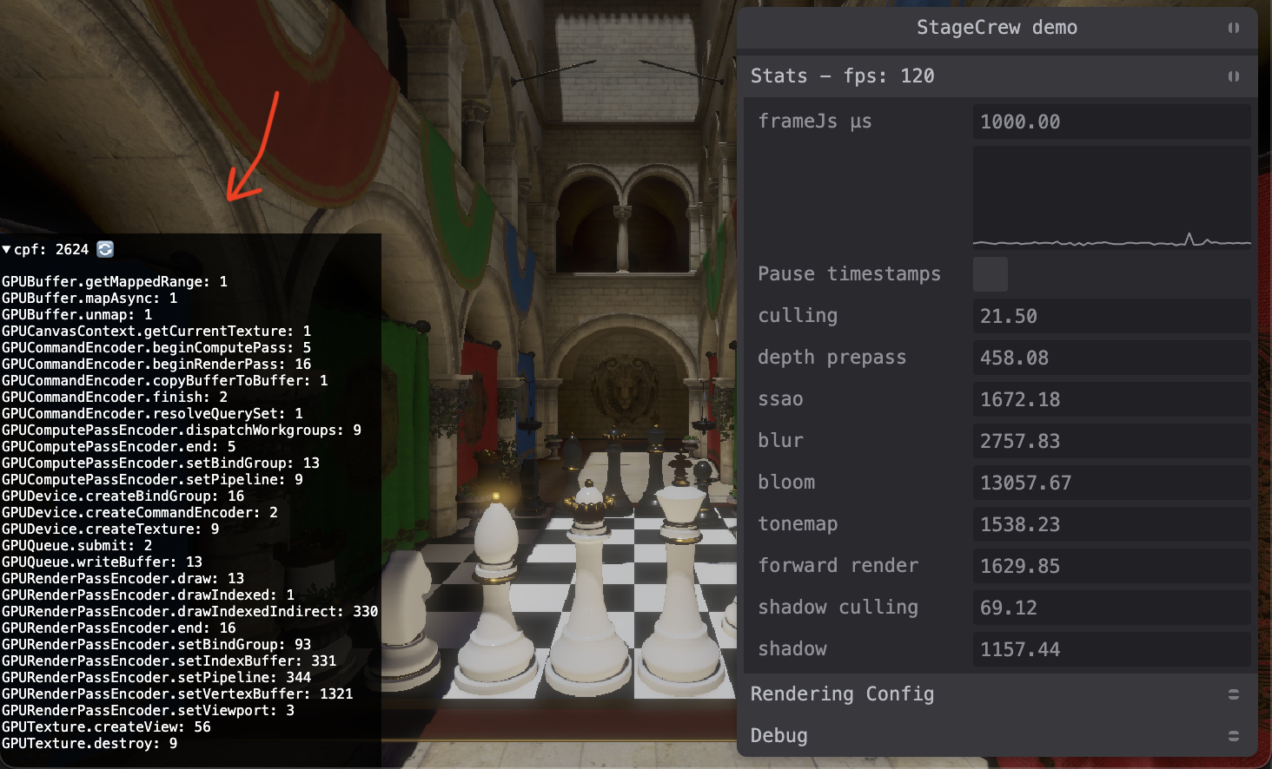1272x769 pixels.
Task: Click the Pause timestamps label
Action: [849, 274]
